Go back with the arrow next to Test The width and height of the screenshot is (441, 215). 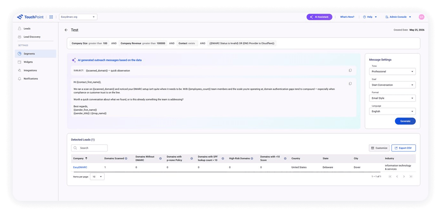pos(66,30)
